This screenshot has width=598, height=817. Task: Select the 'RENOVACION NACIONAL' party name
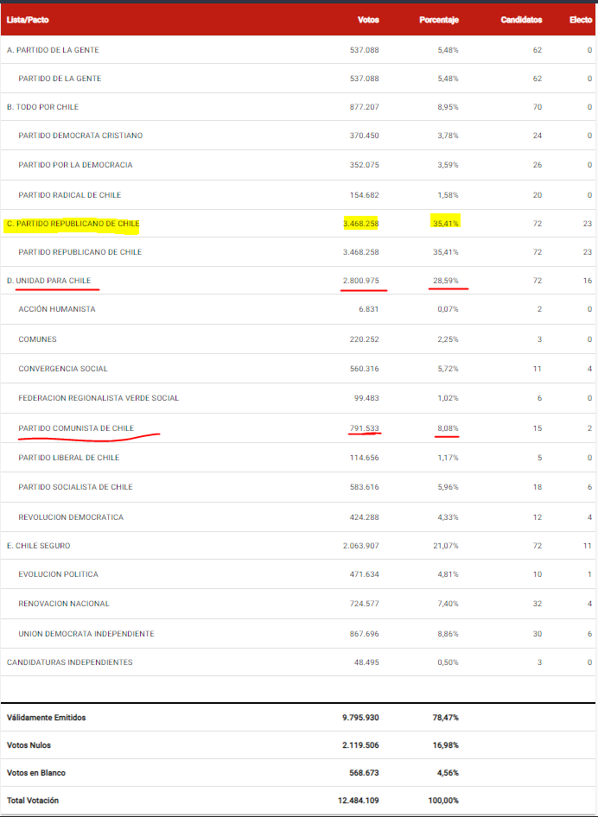pyautogui.click(x=64, y=604)
